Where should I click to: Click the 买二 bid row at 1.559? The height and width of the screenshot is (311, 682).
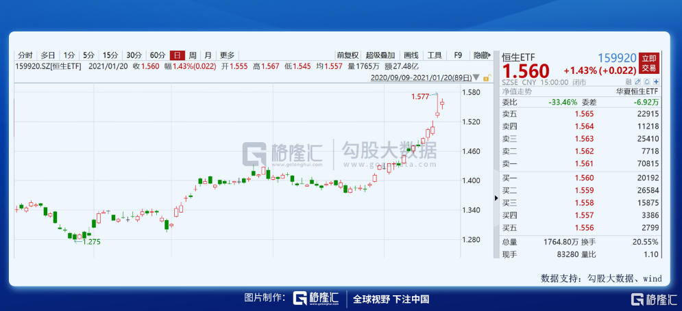coord(581,190)
